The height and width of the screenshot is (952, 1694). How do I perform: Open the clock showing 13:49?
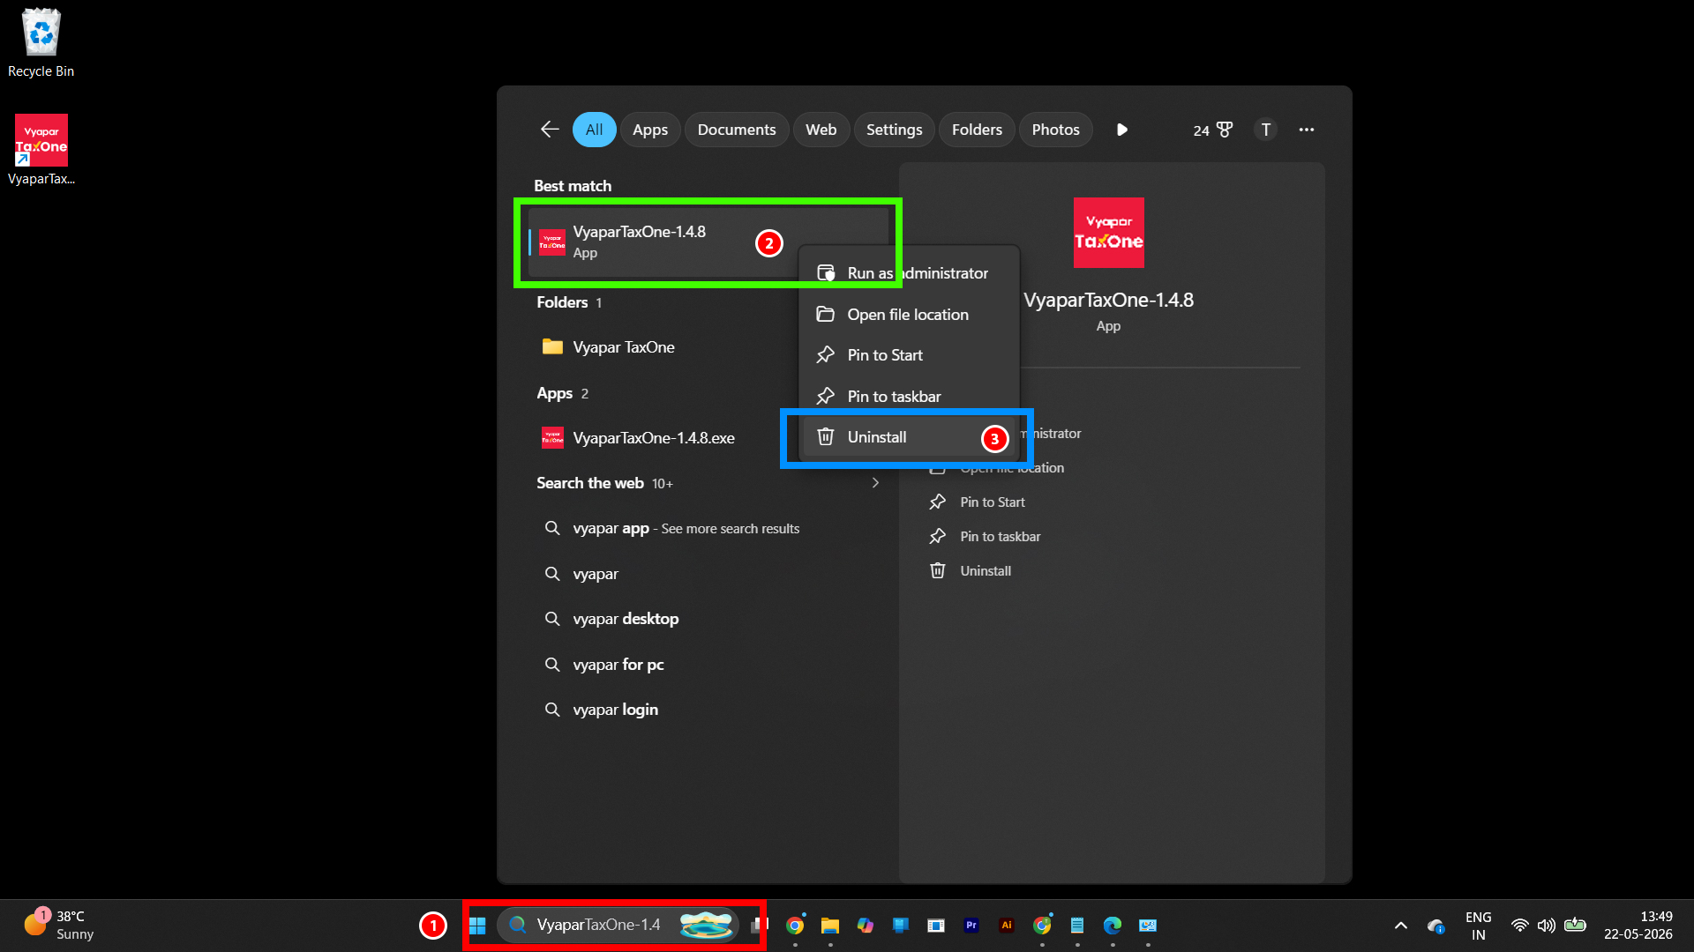tap(1638, 926)
